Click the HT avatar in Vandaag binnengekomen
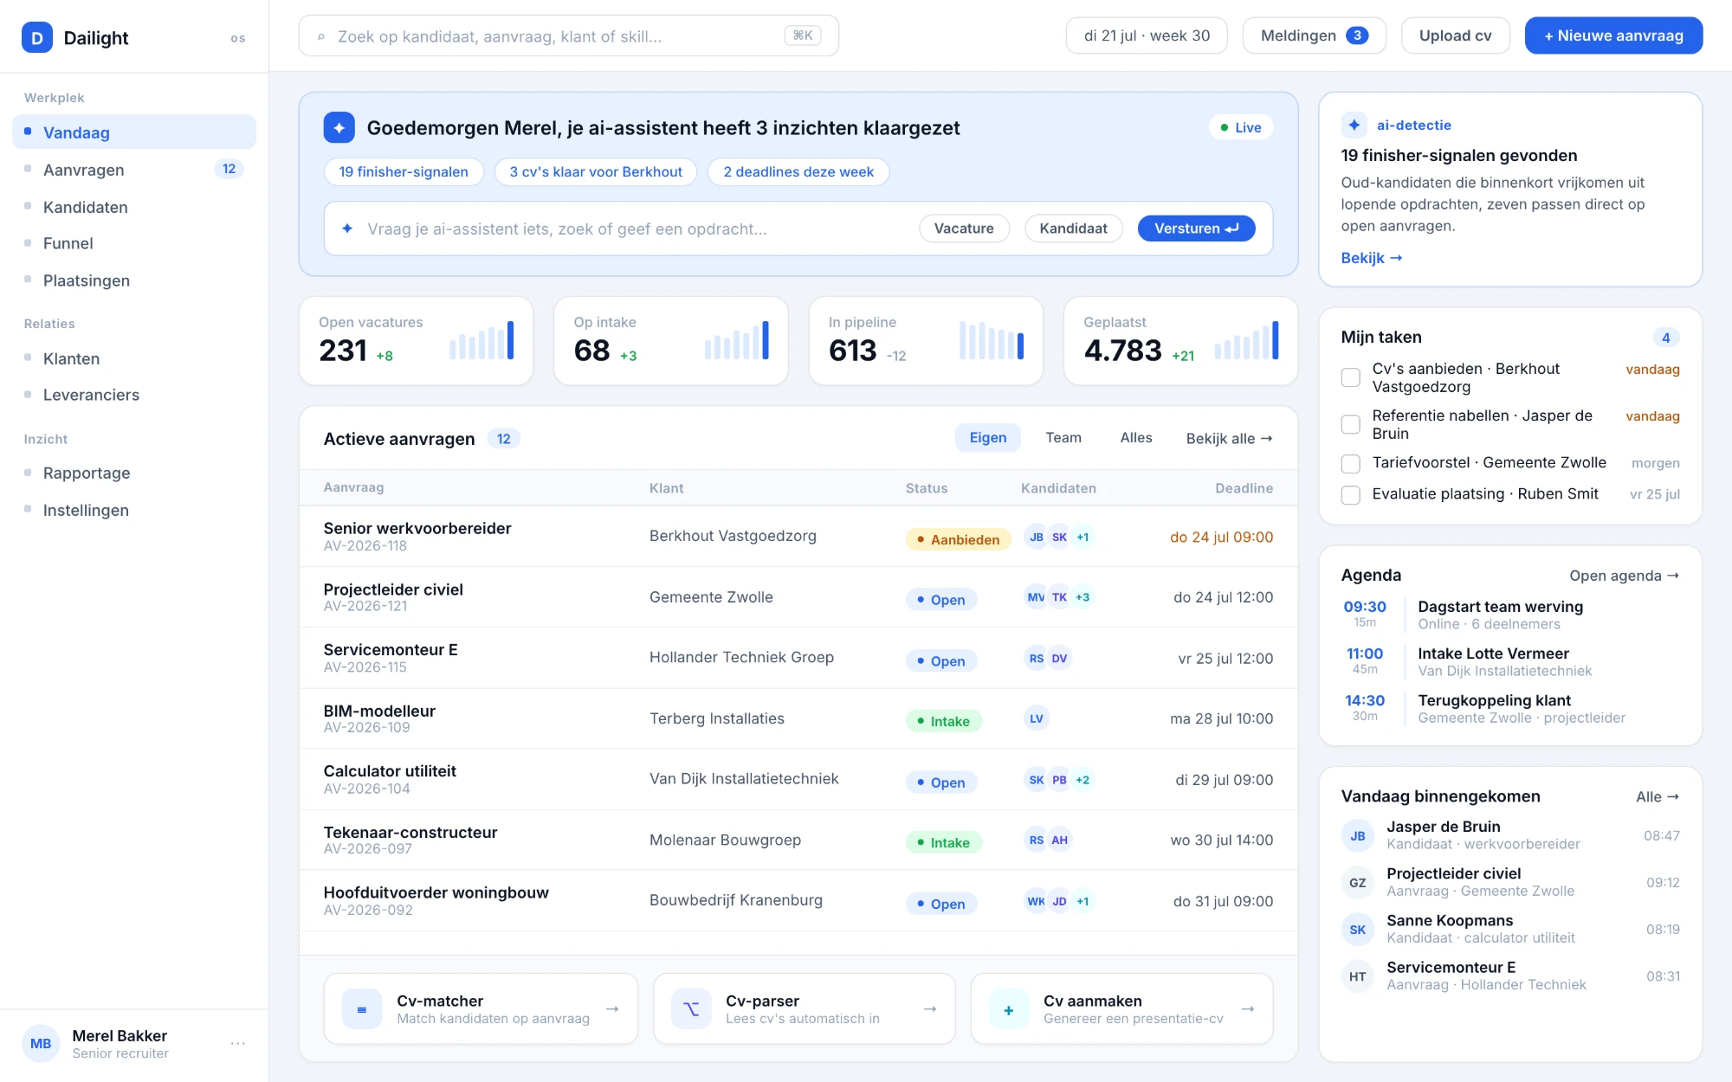Image resolution: width=1732 pixels, height=1082 pixels. [x=1357, y=976]
